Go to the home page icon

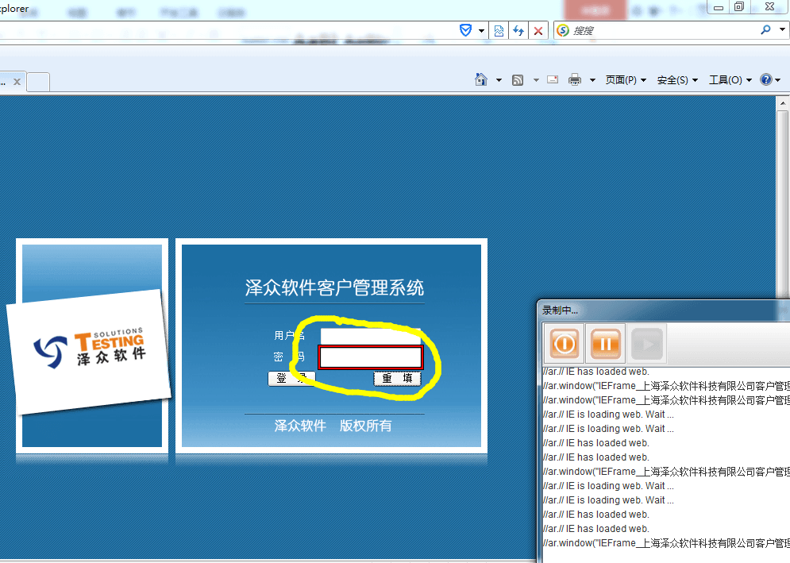pyautogui.click(x=481, y=79)
